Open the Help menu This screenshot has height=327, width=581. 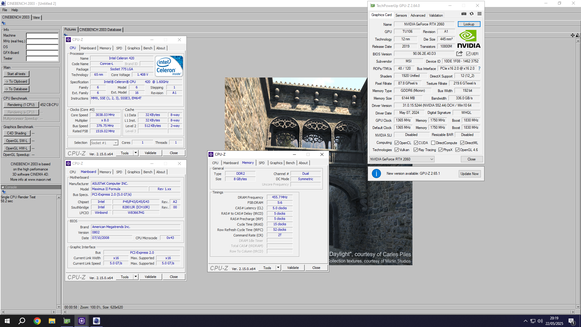click(x=15, y=10)
